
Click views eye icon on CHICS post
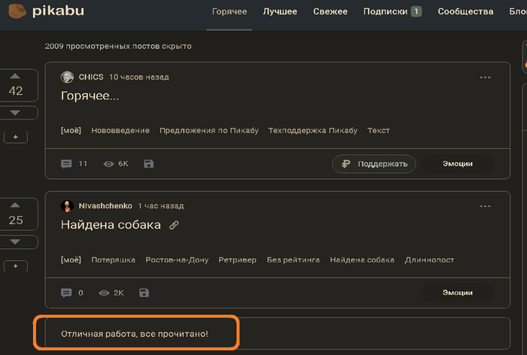(108, 164)
